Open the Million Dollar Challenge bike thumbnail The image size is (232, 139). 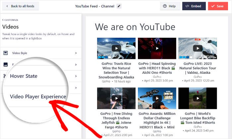pos(157,98)
